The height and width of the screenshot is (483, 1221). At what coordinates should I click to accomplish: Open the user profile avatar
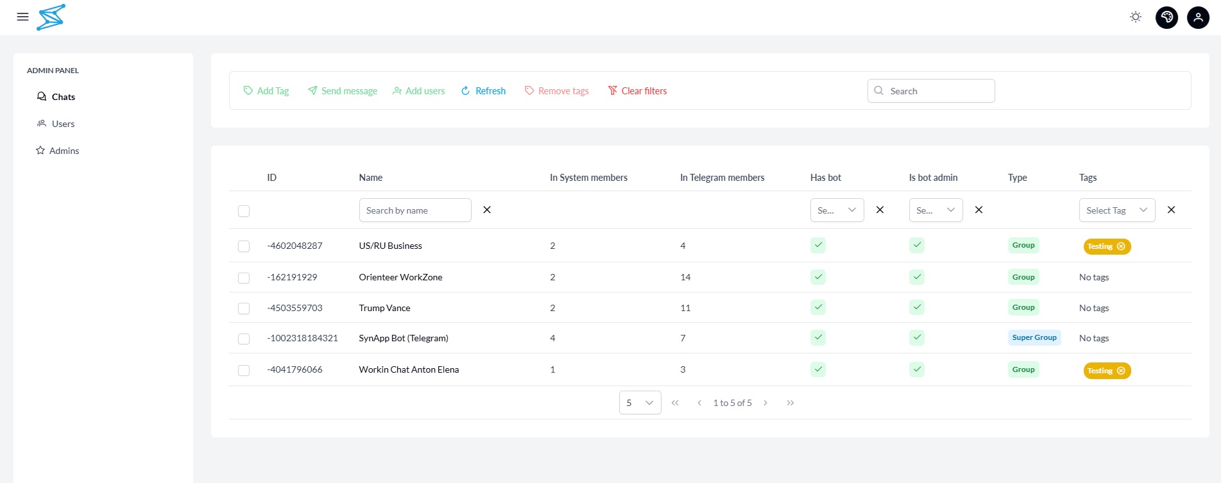[1199, 17]
